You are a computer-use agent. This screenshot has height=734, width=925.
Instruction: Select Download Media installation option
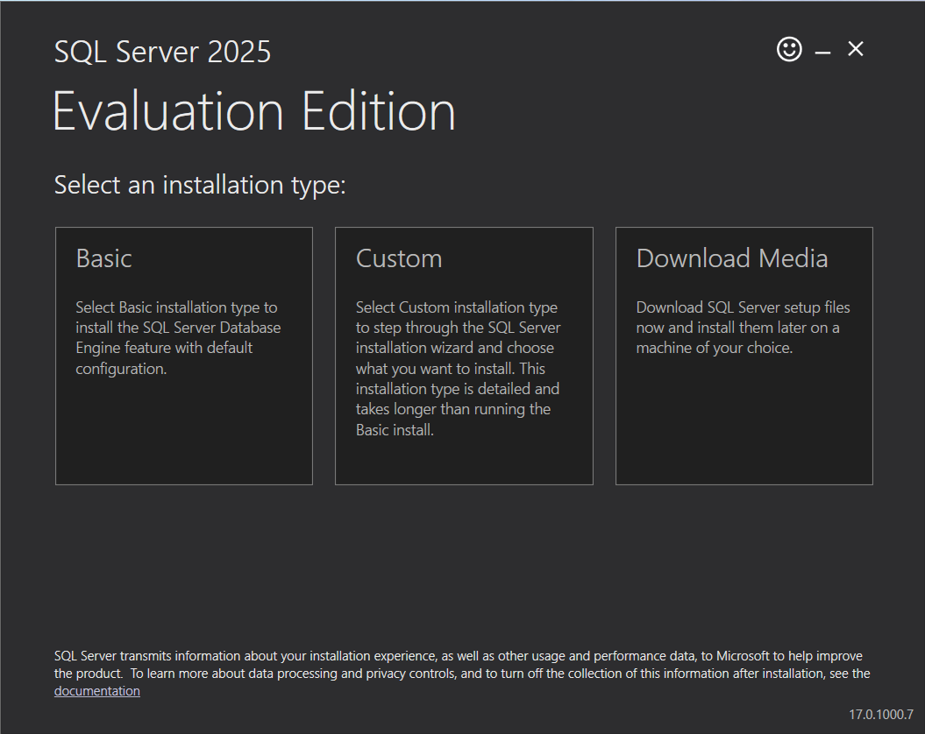point(744,356)
